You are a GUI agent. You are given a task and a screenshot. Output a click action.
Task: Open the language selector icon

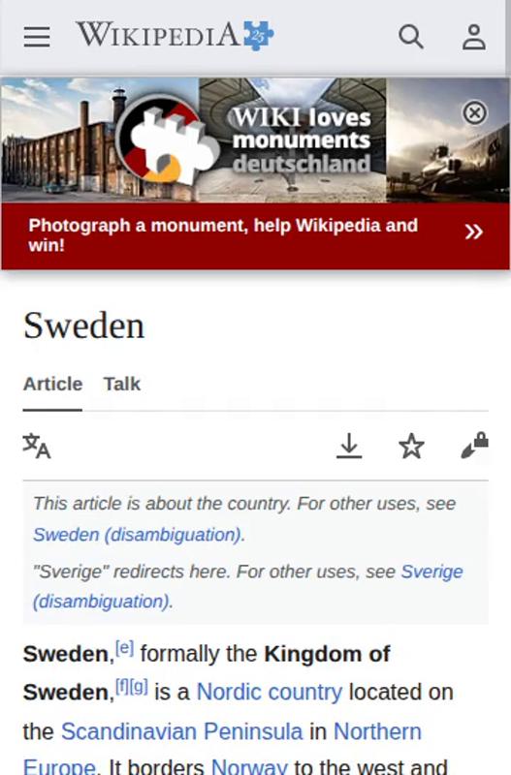pos(37,446)
